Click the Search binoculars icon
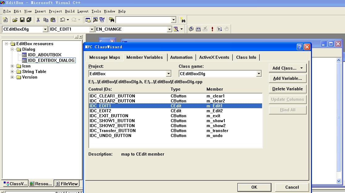 tap(183, 20)
